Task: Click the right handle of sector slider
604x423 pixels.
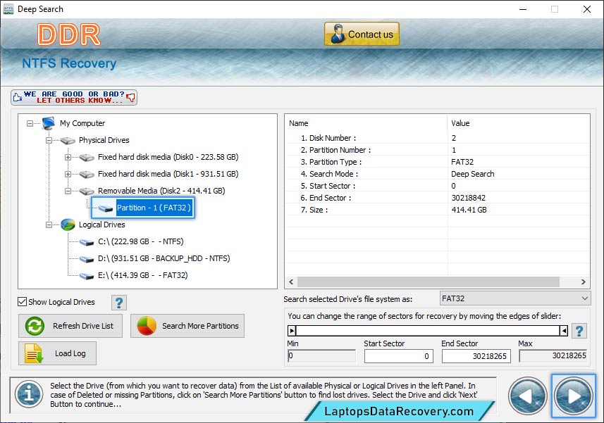Action: click(x=564, y=330)
